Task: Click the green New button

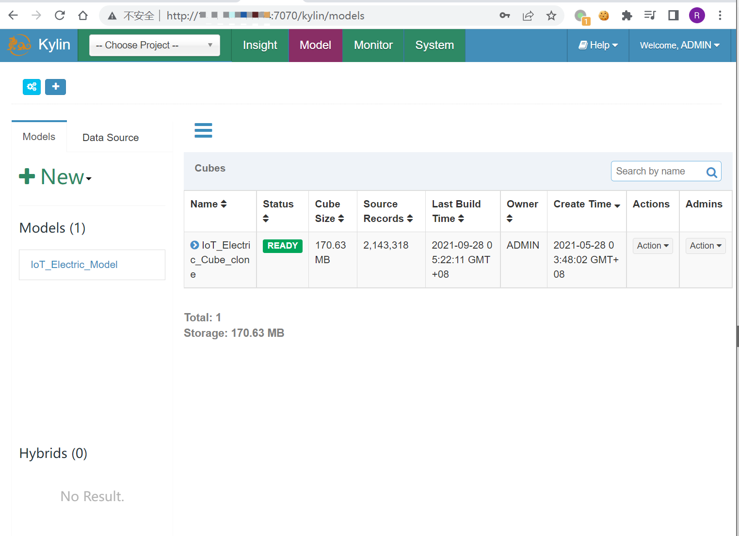Action: coord(55,177)
